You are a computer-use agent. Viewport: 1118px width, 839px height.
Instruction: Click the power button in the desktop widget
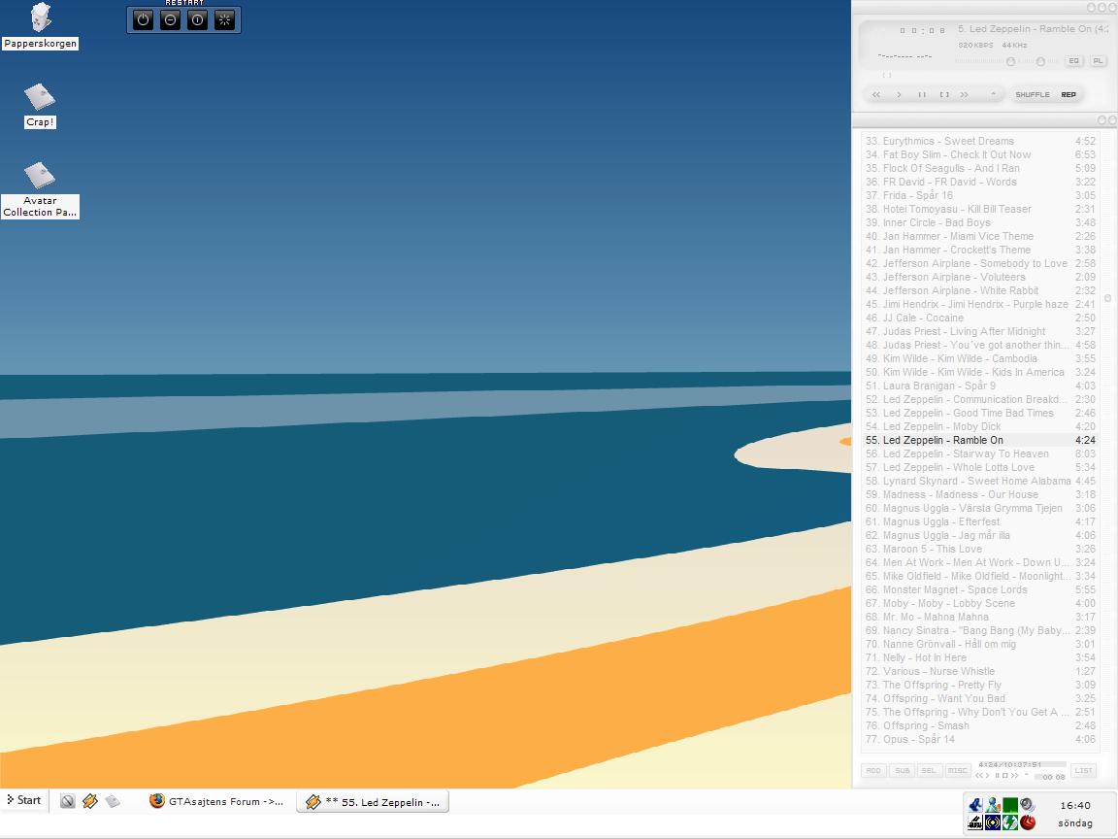click(x=143, y=19)
